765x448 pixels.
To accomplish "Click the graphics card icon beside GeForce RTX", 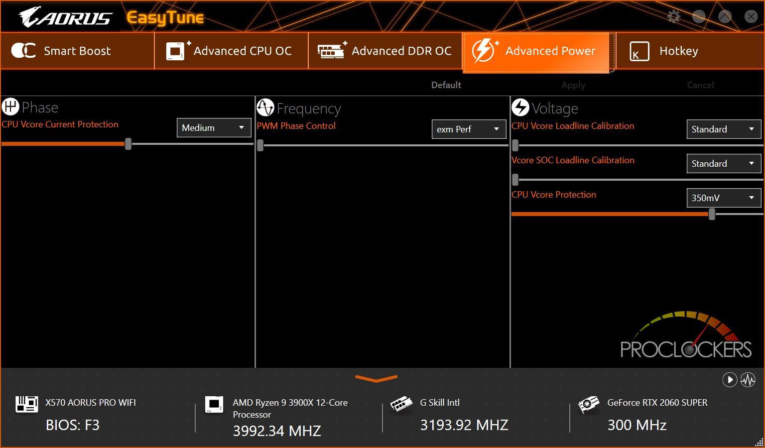I will tap(589, 404).
